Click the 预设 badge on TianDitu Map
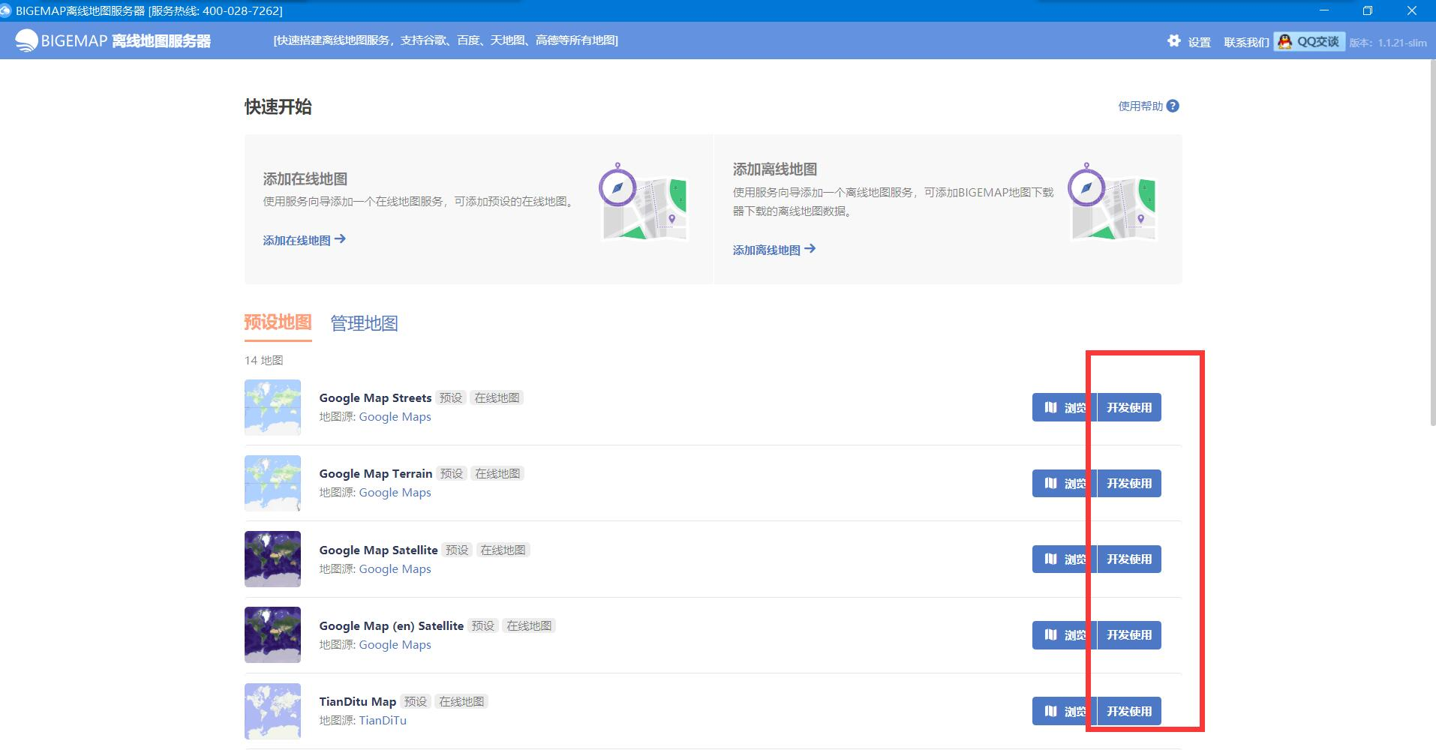 tap(416, 700)
